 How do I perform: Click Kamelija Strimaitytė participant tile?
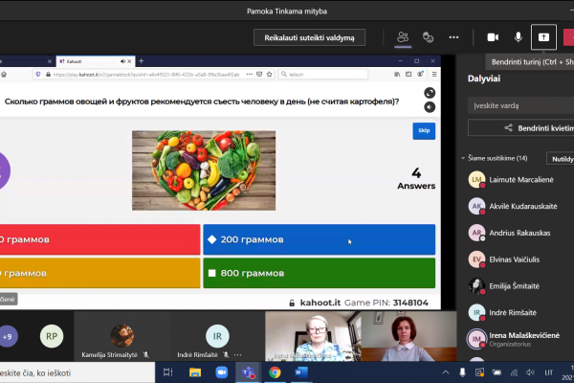pos(121,336)
